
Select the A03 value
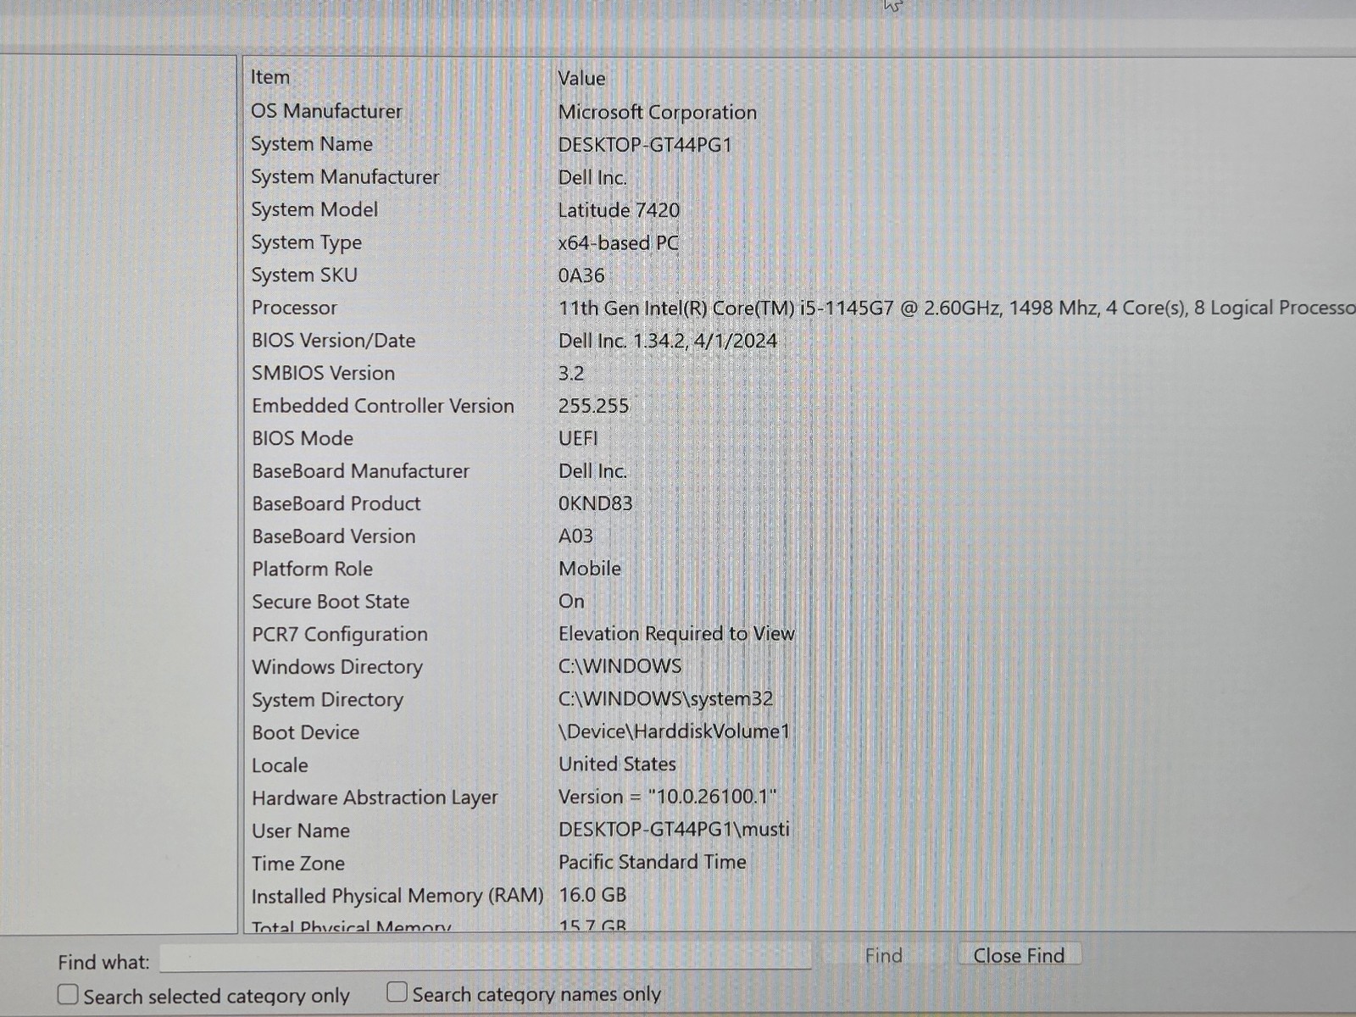(x=575, y=536)
